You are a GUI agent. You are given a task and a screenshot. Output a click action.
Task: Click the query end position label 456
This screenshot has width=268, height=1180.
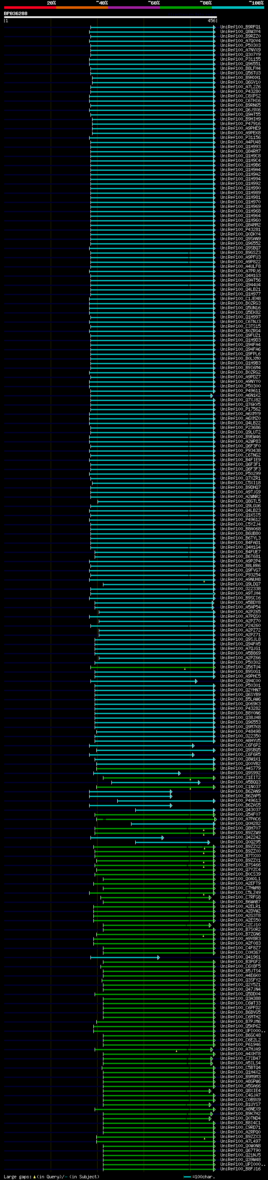coord(211,21)
